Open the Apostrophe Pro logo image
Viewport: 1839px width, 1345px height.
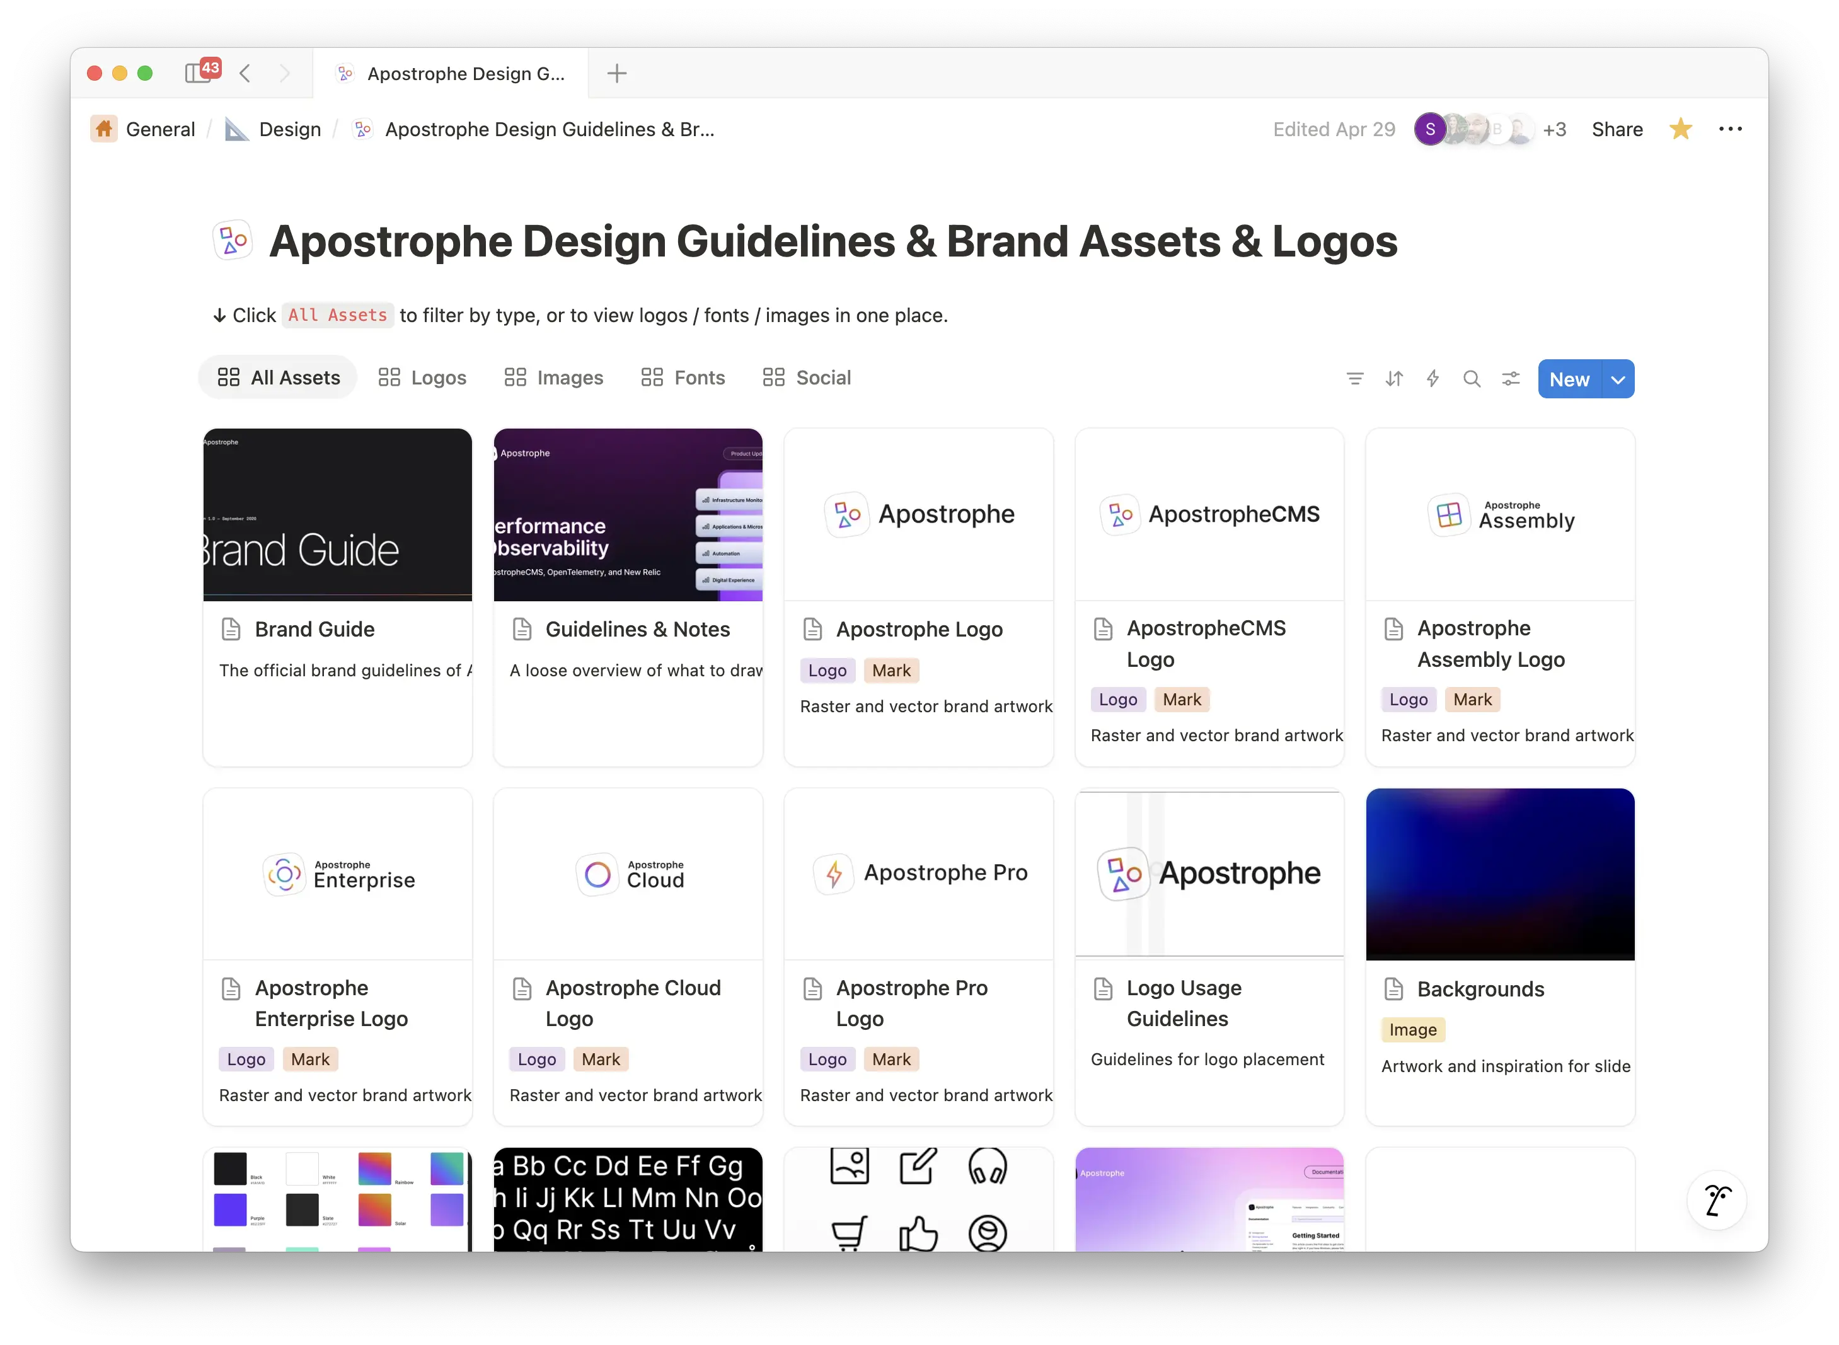coord(919,874)
